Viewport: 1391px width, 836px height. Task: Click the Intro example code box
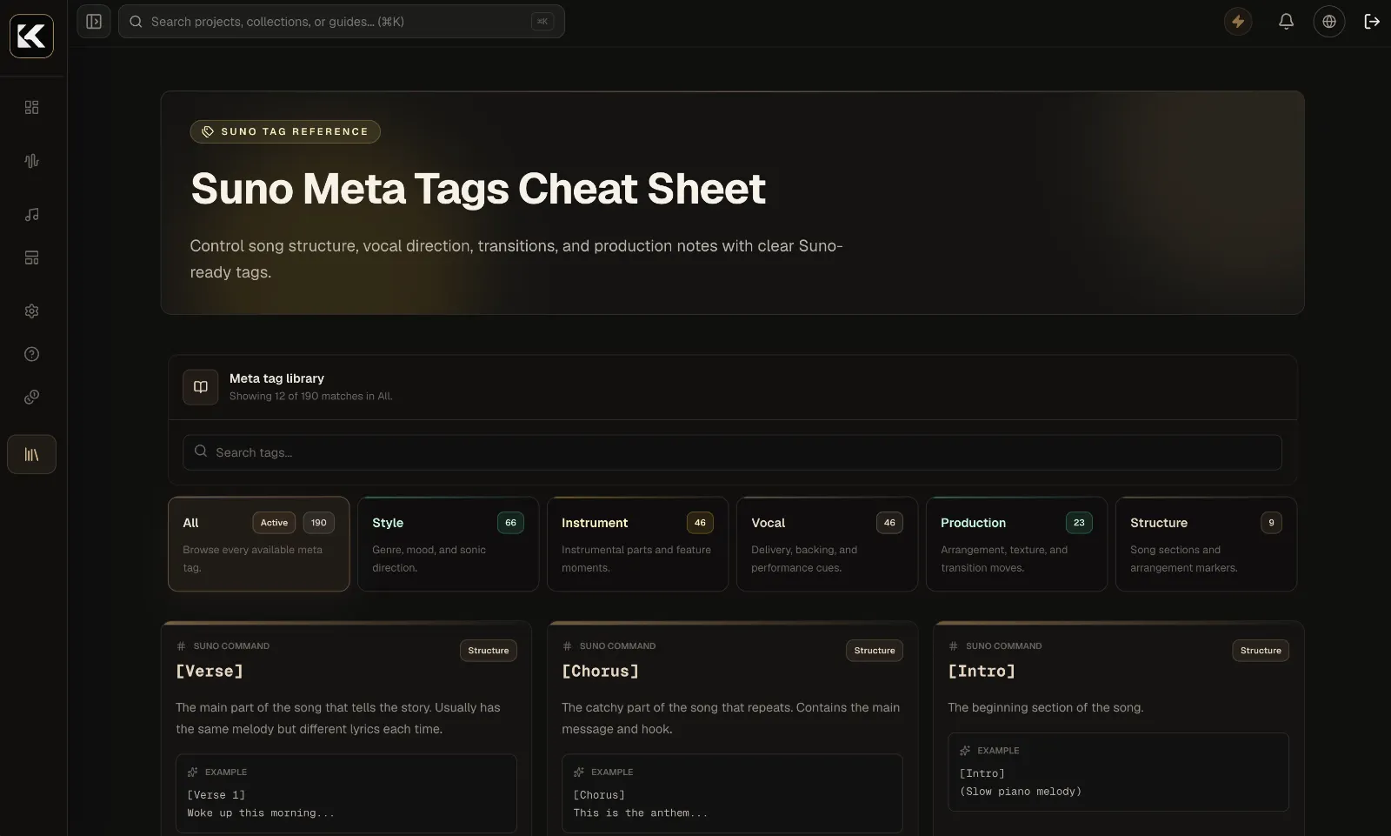[x=1118, y=772]
